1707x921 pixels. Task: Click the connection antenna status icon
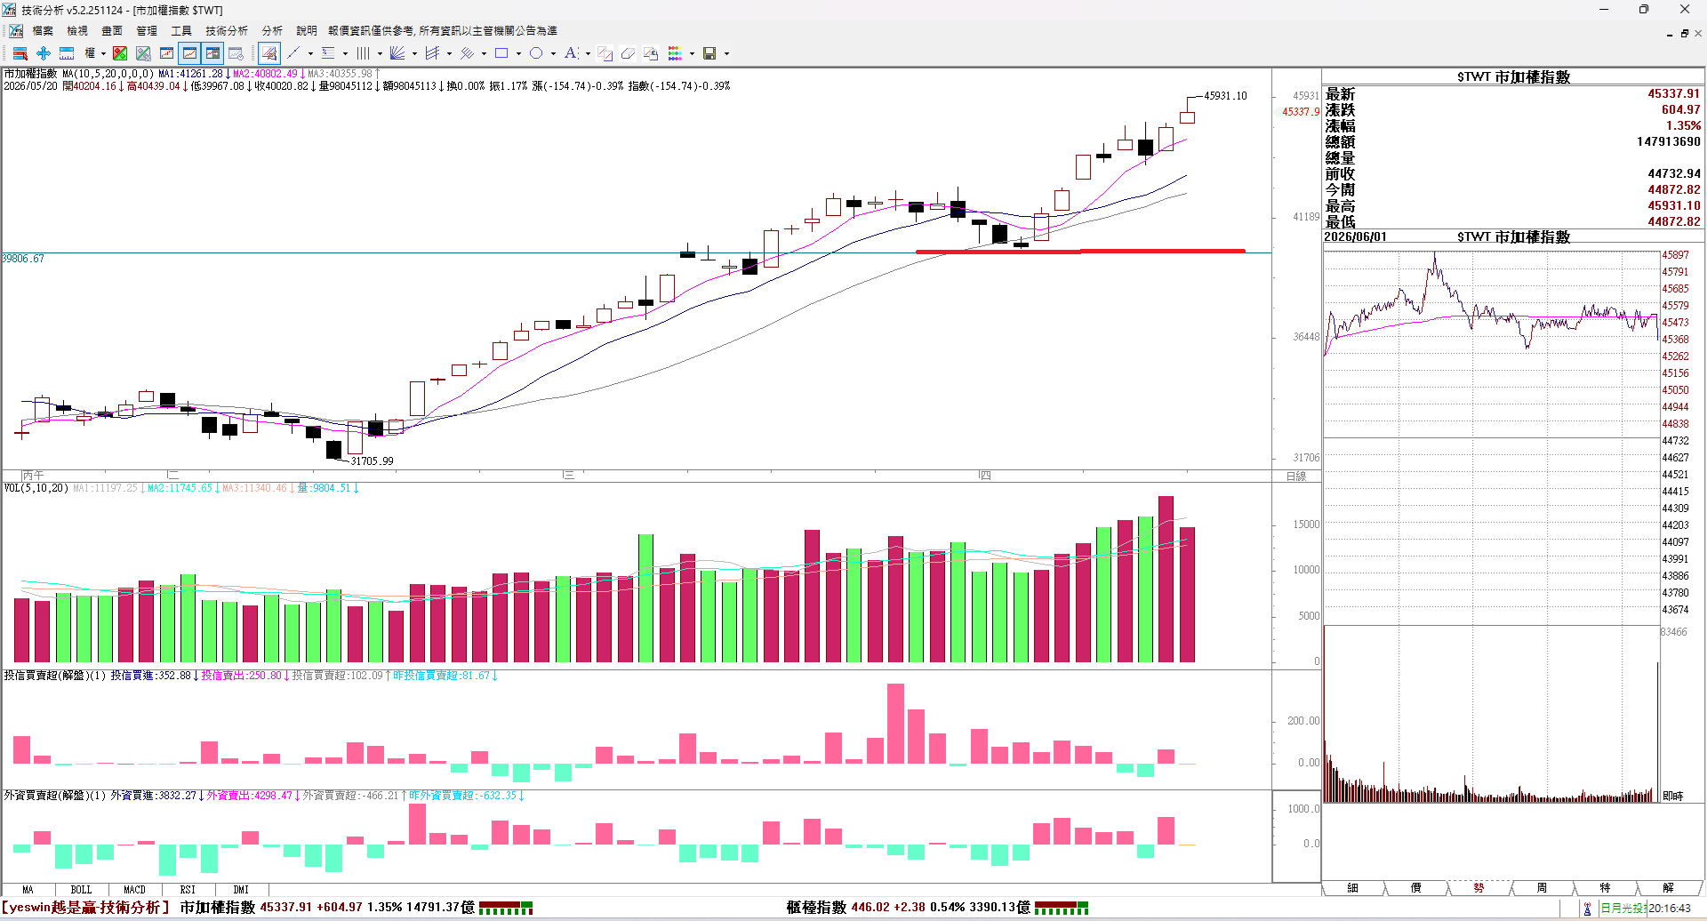[x=1587, y=908]
